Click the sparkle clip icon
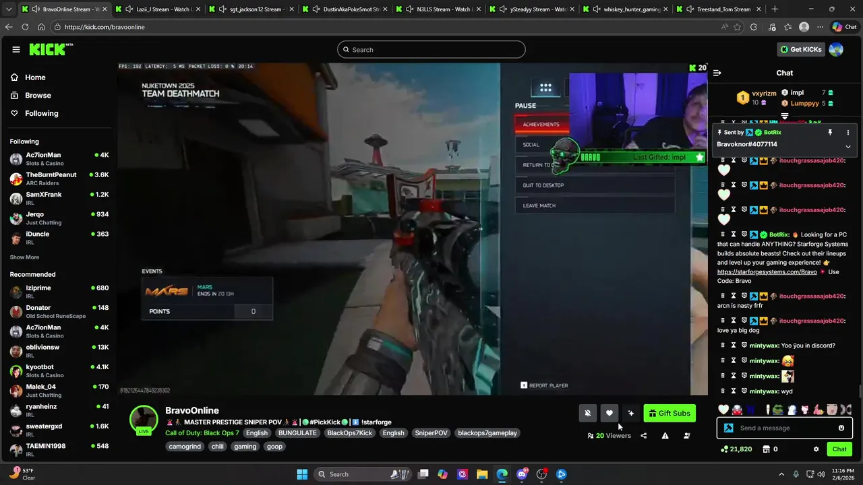The height and width of the screenshot is (485, 863). [630, 414]
